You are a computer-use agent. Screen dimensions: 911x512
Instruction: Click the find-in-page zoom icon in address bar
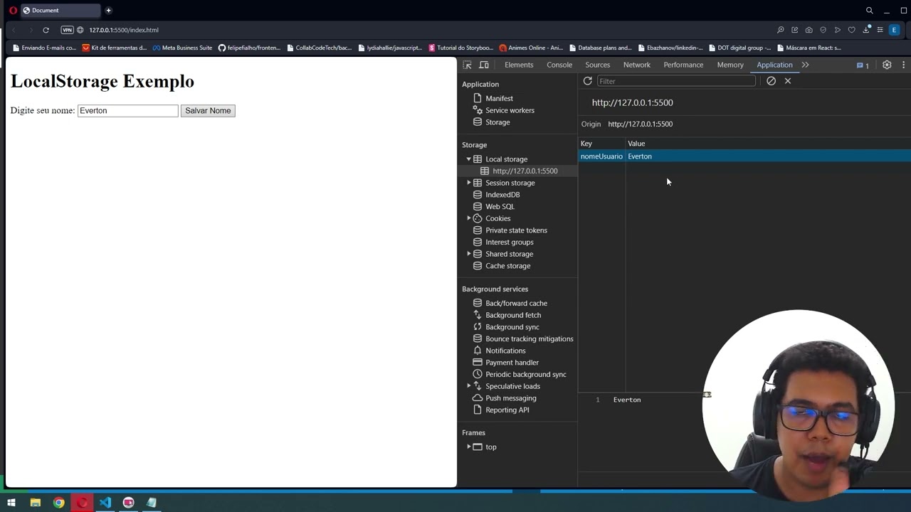pos(781,30)
